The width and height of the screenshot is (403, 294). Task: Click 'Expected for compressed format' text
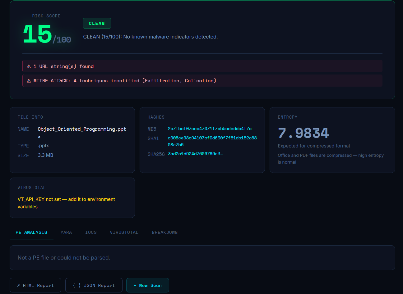tap(314, 146)
